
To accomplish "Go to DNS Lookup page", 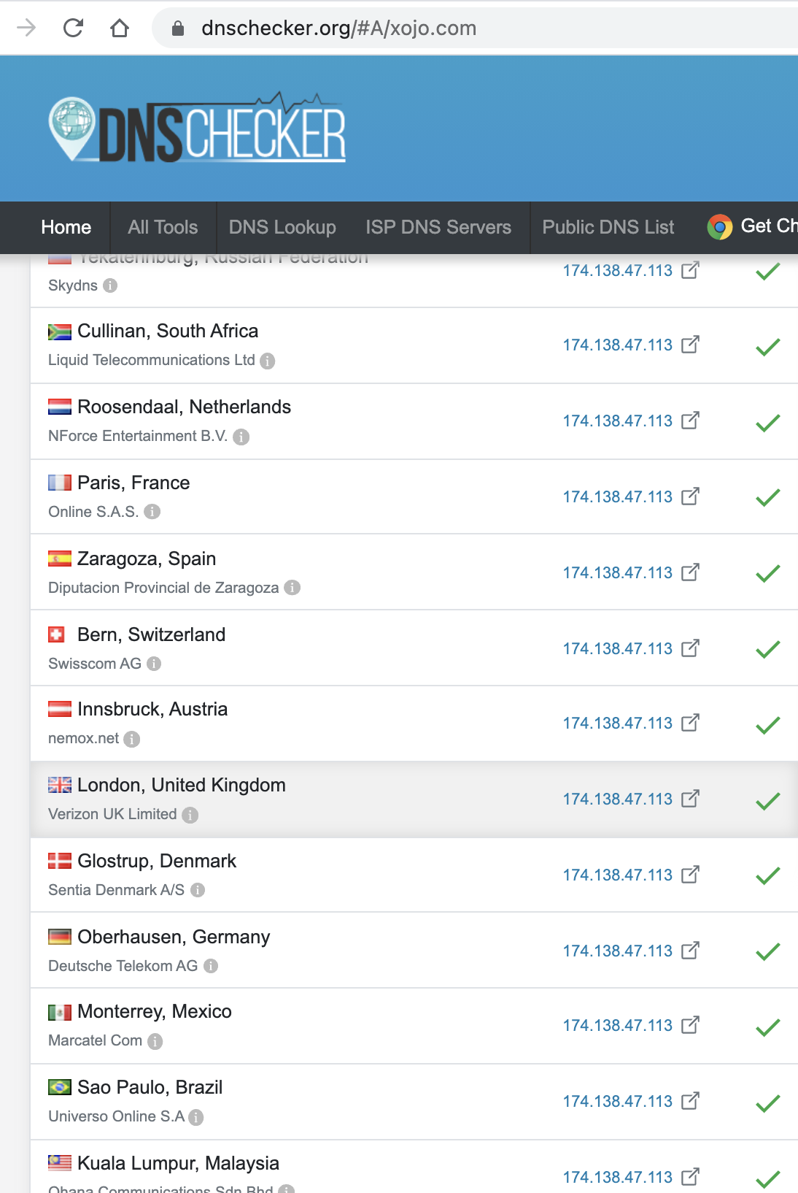I will tap(282, 227).
